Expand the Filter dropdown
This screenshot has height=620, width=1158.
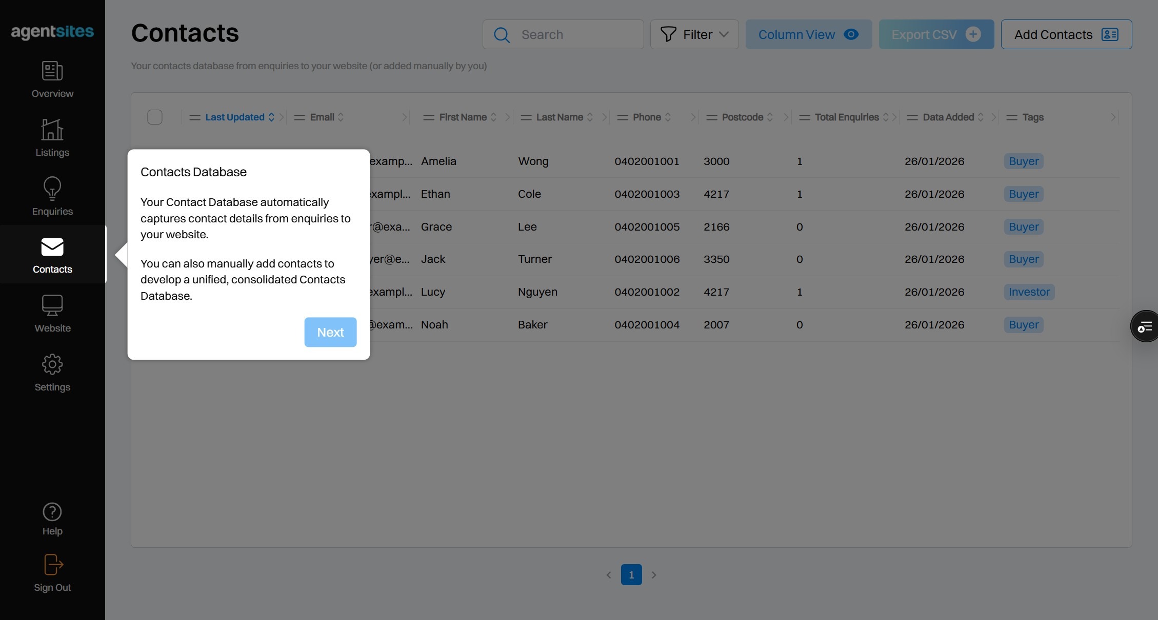(694, 35)
